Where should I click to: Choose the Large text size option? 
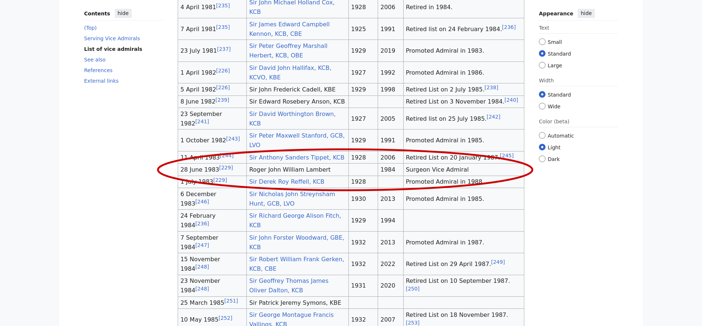pos(542,65)
